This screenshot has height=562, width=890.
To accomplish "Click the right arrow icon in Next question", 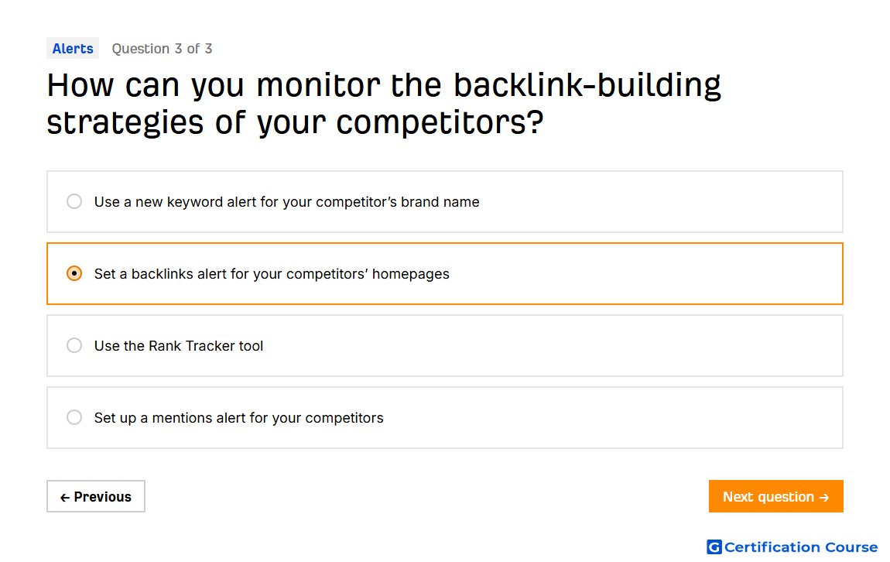I will pyautogui.click(x=824, y=498).
